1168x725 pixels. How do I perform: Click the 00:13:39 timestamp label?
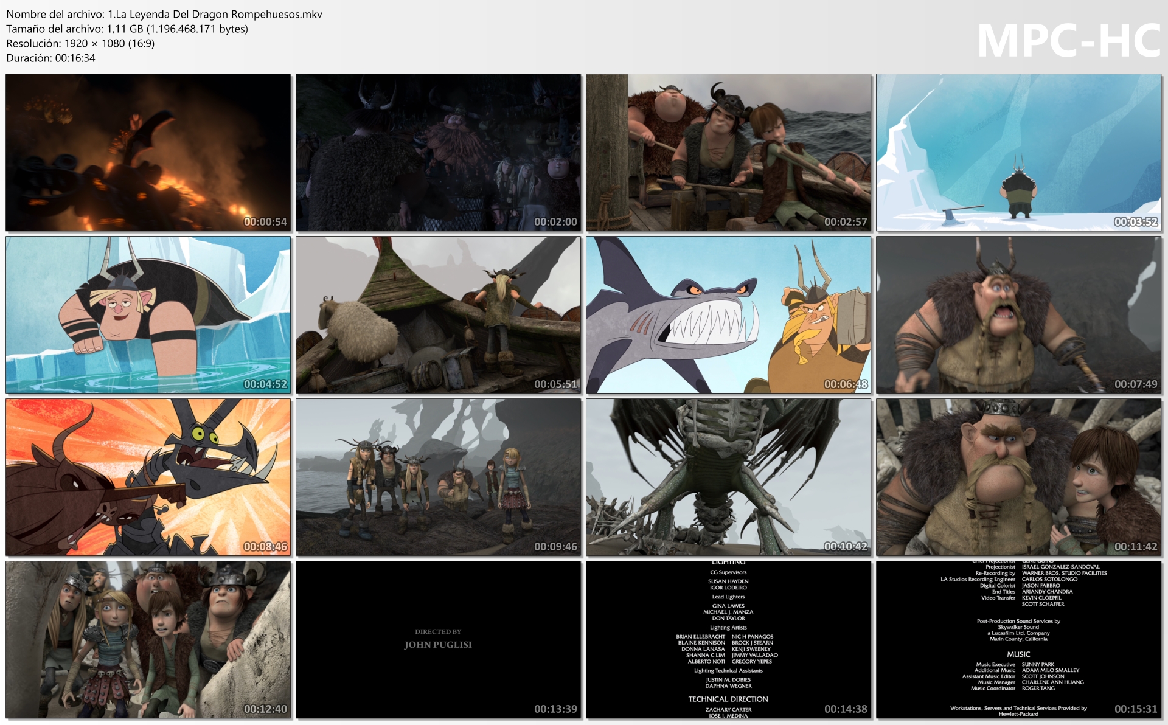[555, 709]
